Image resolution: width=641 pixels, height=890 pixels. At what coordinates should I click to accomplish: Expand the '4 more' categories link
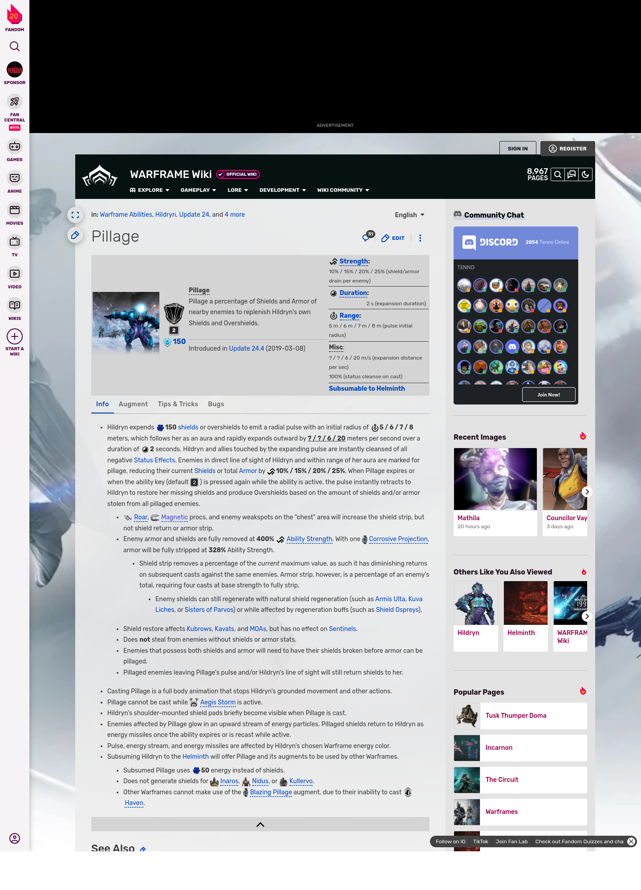[x=235, y=214]
